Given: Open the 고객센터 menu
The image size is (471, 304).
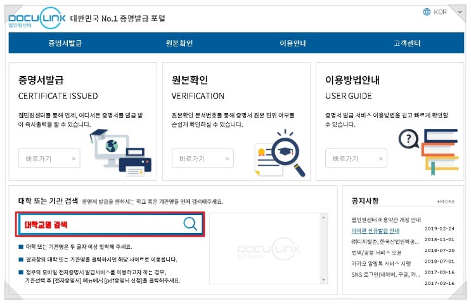Looking at the screenshot, I should click(x=407, y=43).
